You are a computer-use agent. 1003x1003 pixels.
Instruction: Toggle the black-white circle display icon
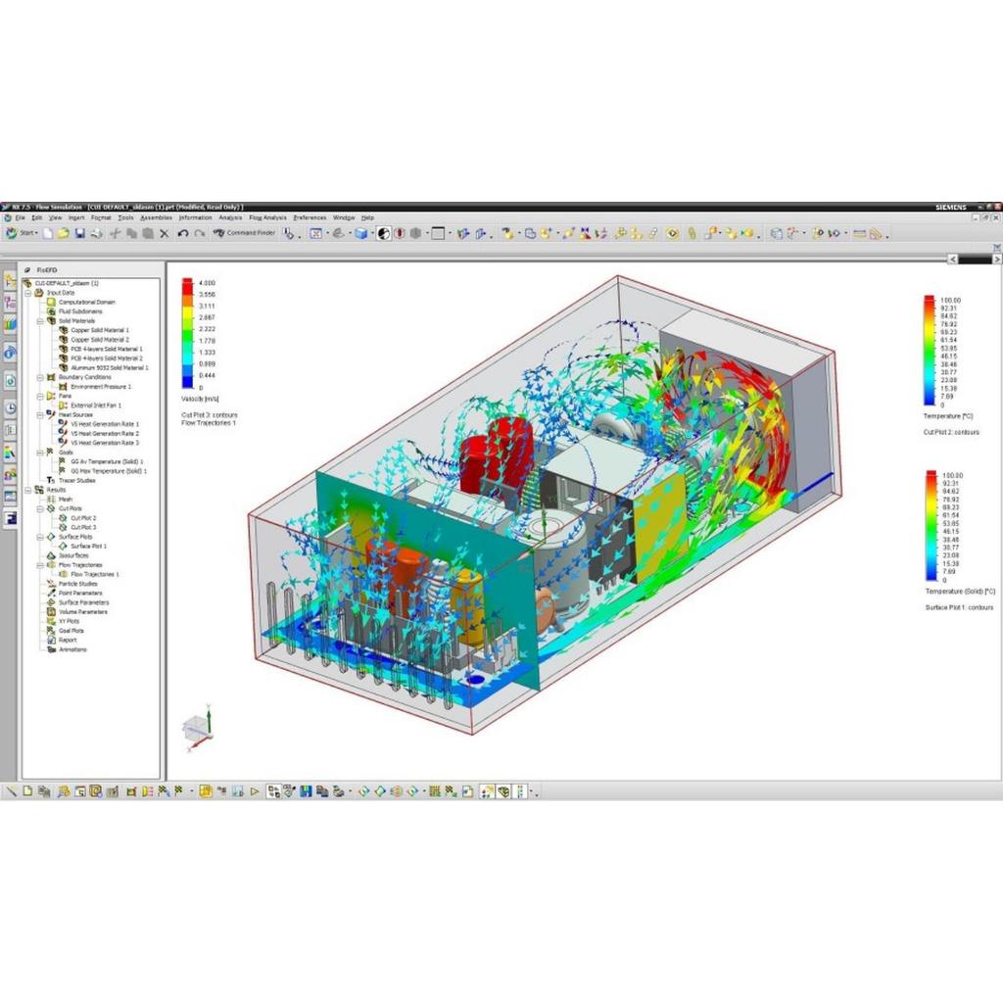[384, 233]
